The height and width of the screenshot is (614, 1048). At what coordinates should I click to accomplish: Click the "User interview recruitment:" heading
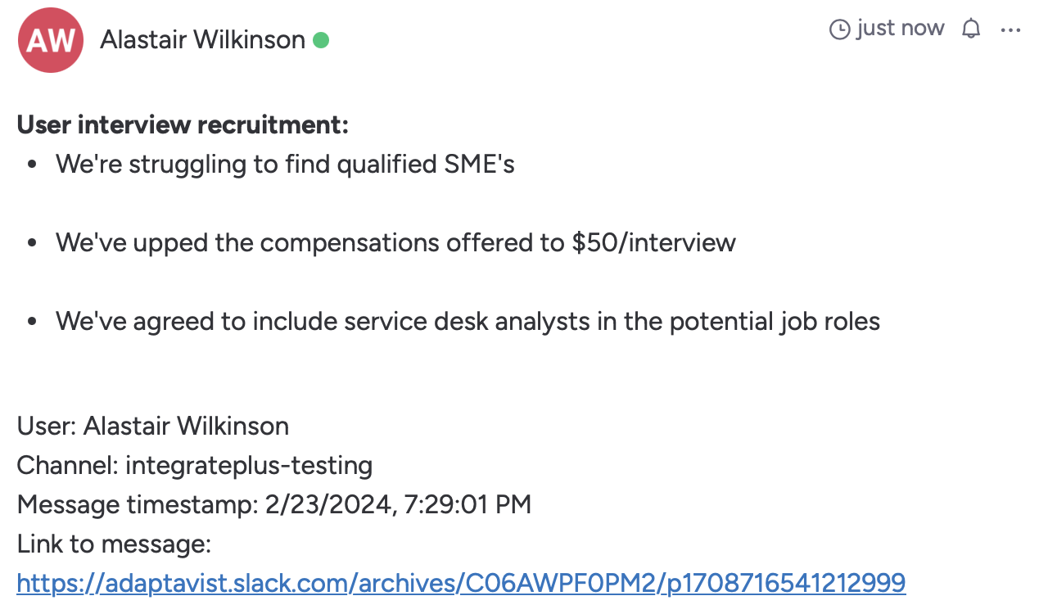[x=183, y=125]
